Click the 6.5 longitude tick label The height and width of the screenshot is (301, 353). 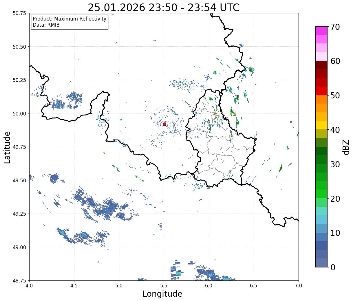click(x=254, y=286)
